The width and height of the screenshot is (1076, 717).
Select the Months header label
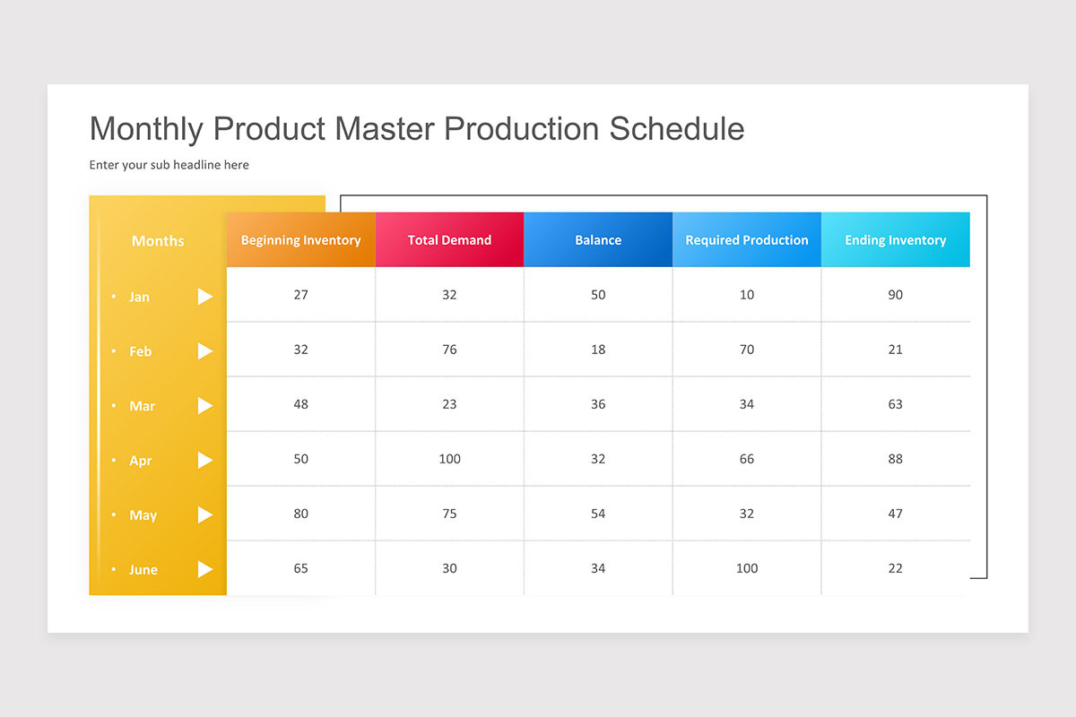[x=158, y=240]
